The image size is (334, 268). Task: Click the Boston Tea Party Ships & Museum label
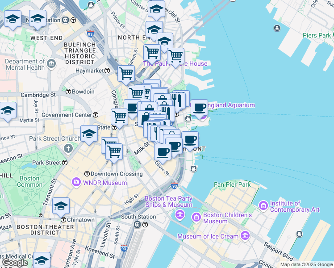pyautogui.click(x=169, y=201)
